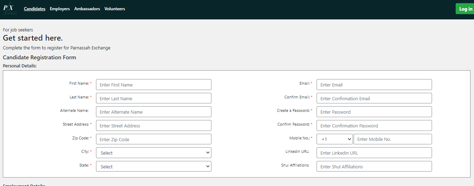Focus the LinkedIn URL field
Viewport: 474px width, 186px height.
point(374,153)
